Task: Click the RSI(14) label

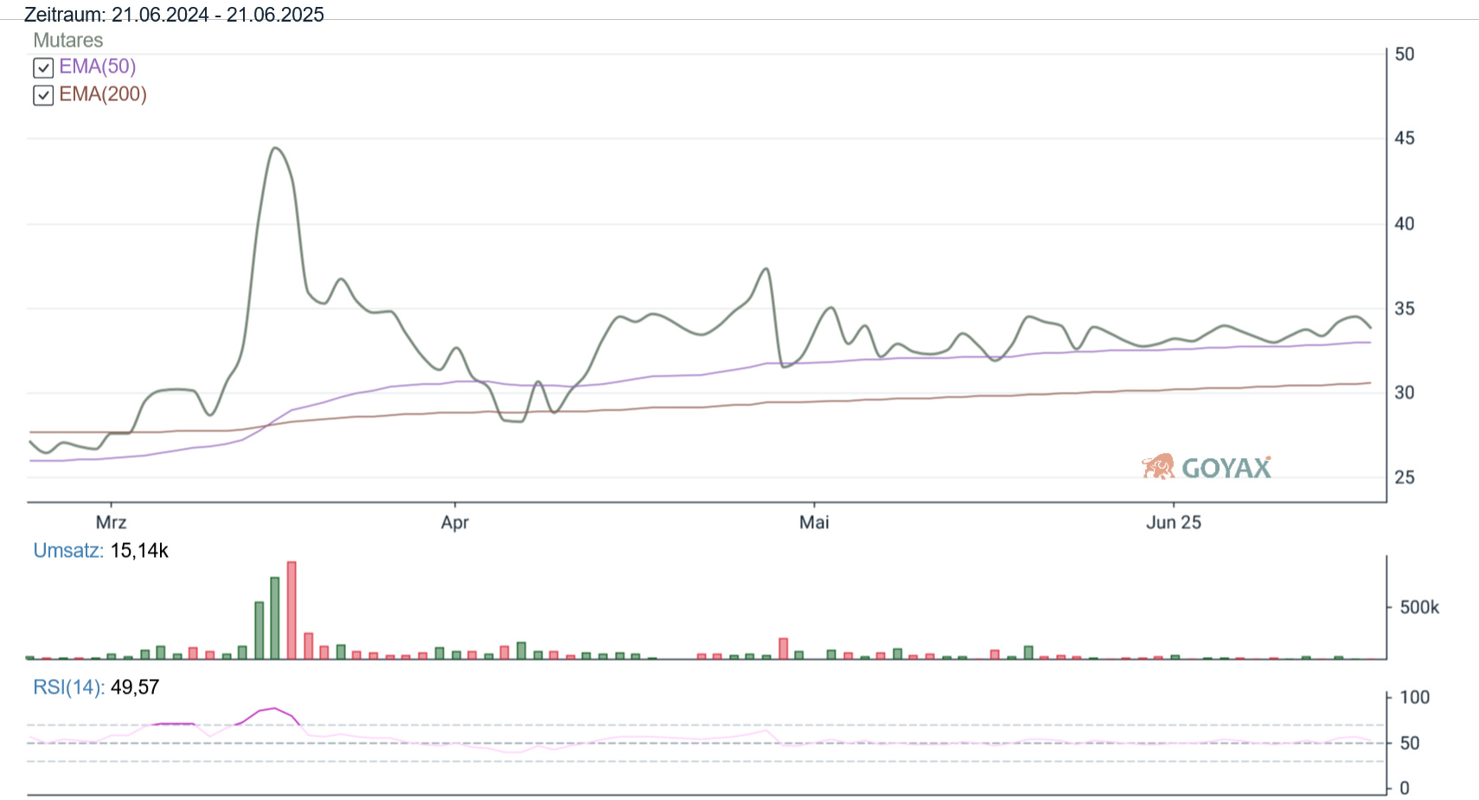Action: pos(68,688)
